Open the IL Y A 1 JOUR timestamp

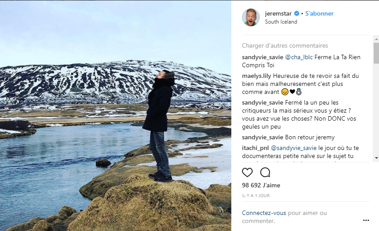(256, 195)
